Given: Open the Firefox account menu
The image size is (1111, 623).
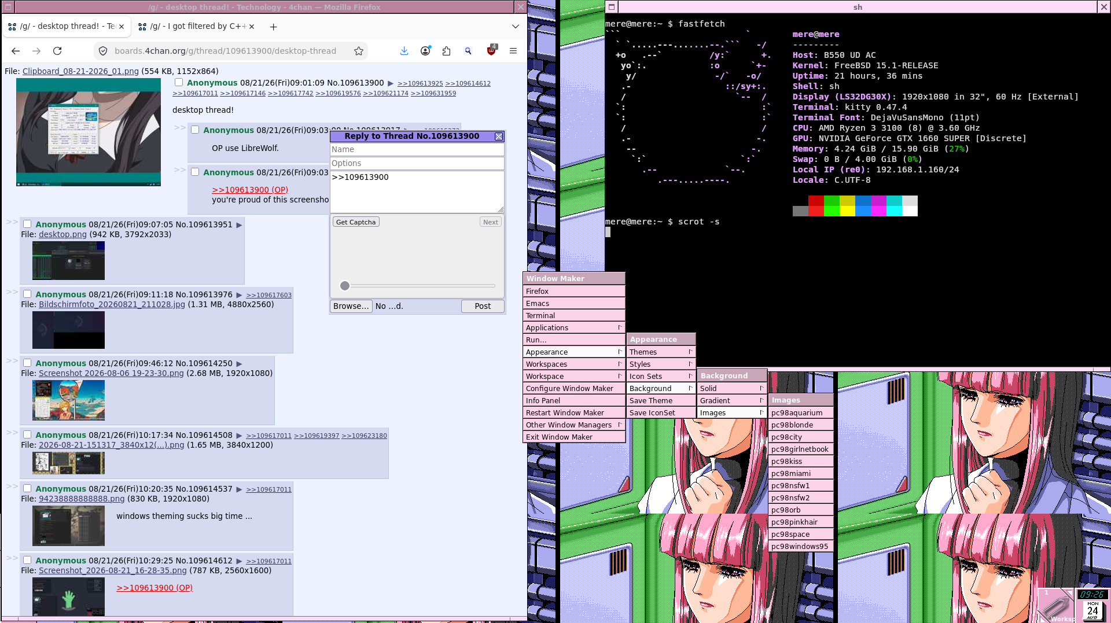Looking at the screenshot, I should 425,51.
